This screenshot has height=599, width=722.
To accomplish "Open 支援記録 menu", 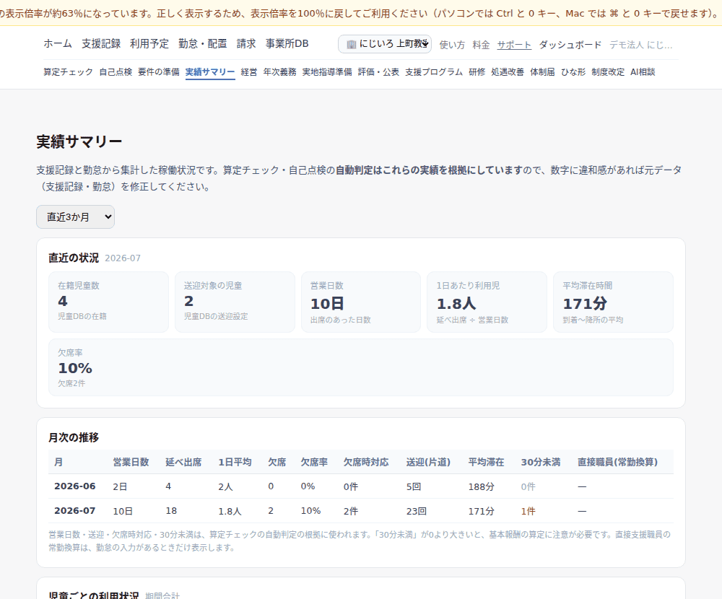I will (x=101, y=44).
